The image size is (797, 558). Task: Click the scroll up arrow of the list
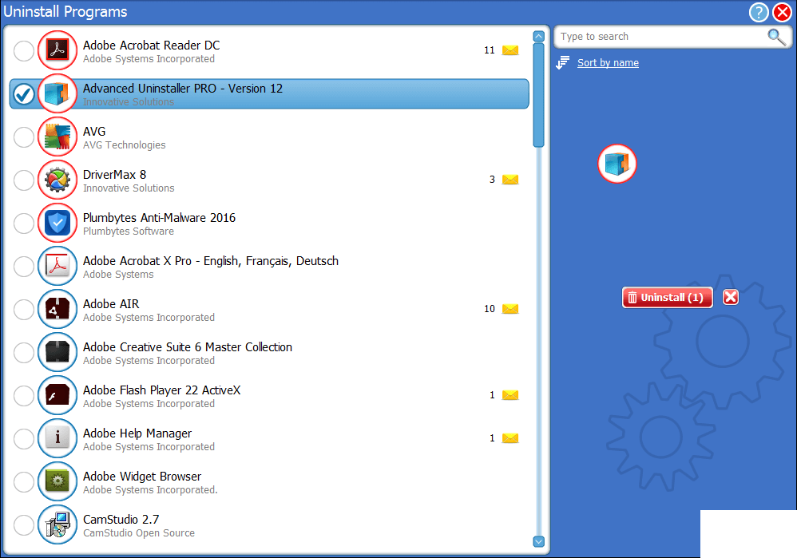click(x=539, y=37)
